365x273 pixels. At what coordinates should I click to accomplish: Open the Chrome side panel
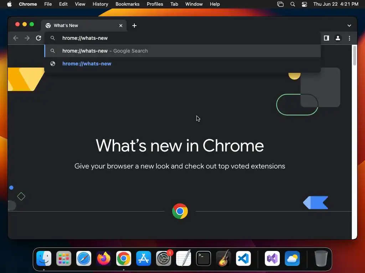pos(327,38)
